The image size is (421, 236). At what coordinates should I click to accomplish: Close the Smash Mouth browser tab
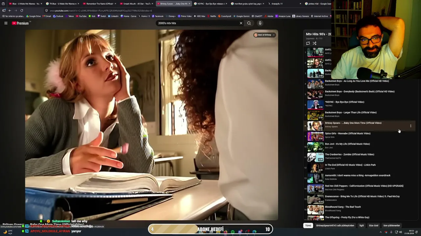[152, 4]
